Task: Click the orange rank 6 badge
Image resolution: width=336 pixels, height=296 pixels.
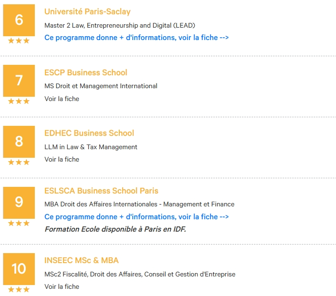Action: [x=19, y=20]
